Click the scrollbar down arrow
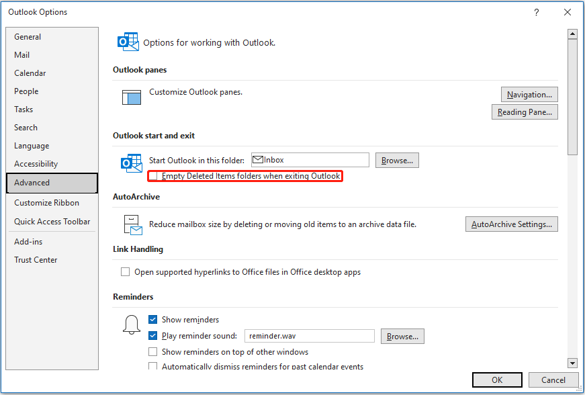 click(573, 363)
